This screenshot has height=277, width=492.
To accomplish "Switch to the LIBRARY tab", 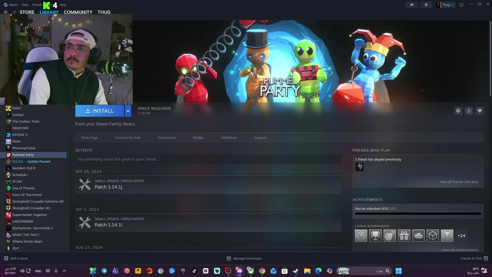I will [49, 12].
